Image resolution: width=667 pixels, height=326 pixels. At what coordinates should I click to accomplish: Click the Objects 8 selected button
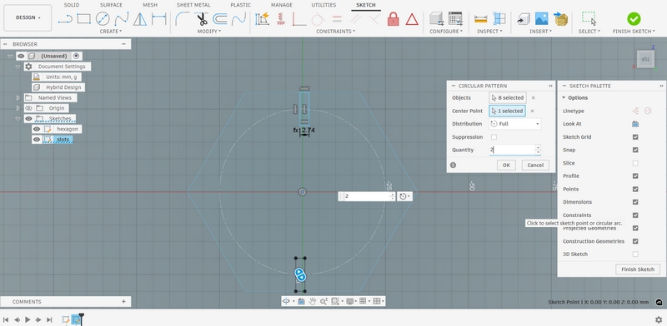pyautogui.click(x=508, y=97)
